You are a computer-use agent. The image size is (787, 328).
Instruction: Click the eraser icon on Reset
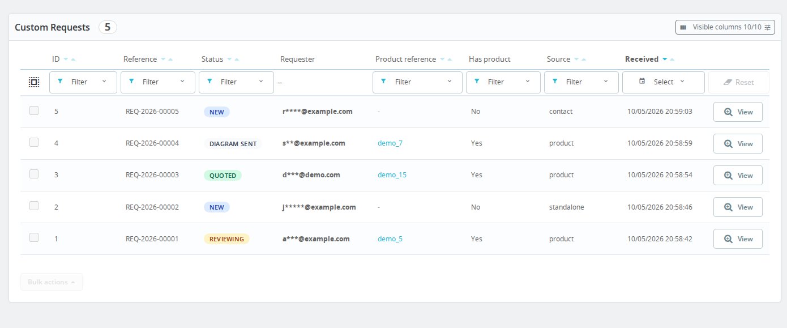[728, 82]
